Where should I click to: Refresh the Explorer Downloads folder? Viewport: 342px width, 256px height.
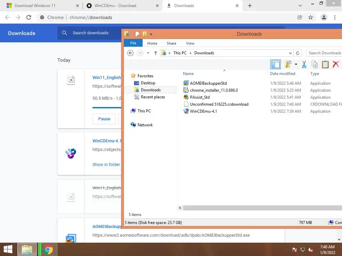click(x=298, y=53)
